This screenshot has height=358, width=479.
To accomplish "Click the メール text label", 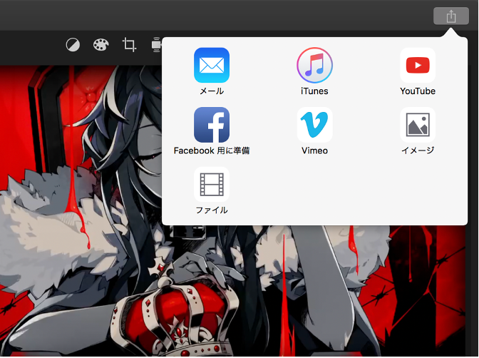I will click(x=212, y=91).
